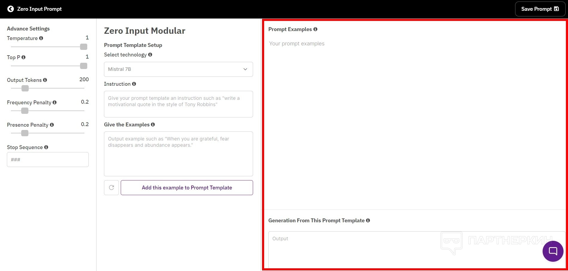The image size is (568, 271).
Task: Click the Output Tokens info icon
Action: coord(45,80)
